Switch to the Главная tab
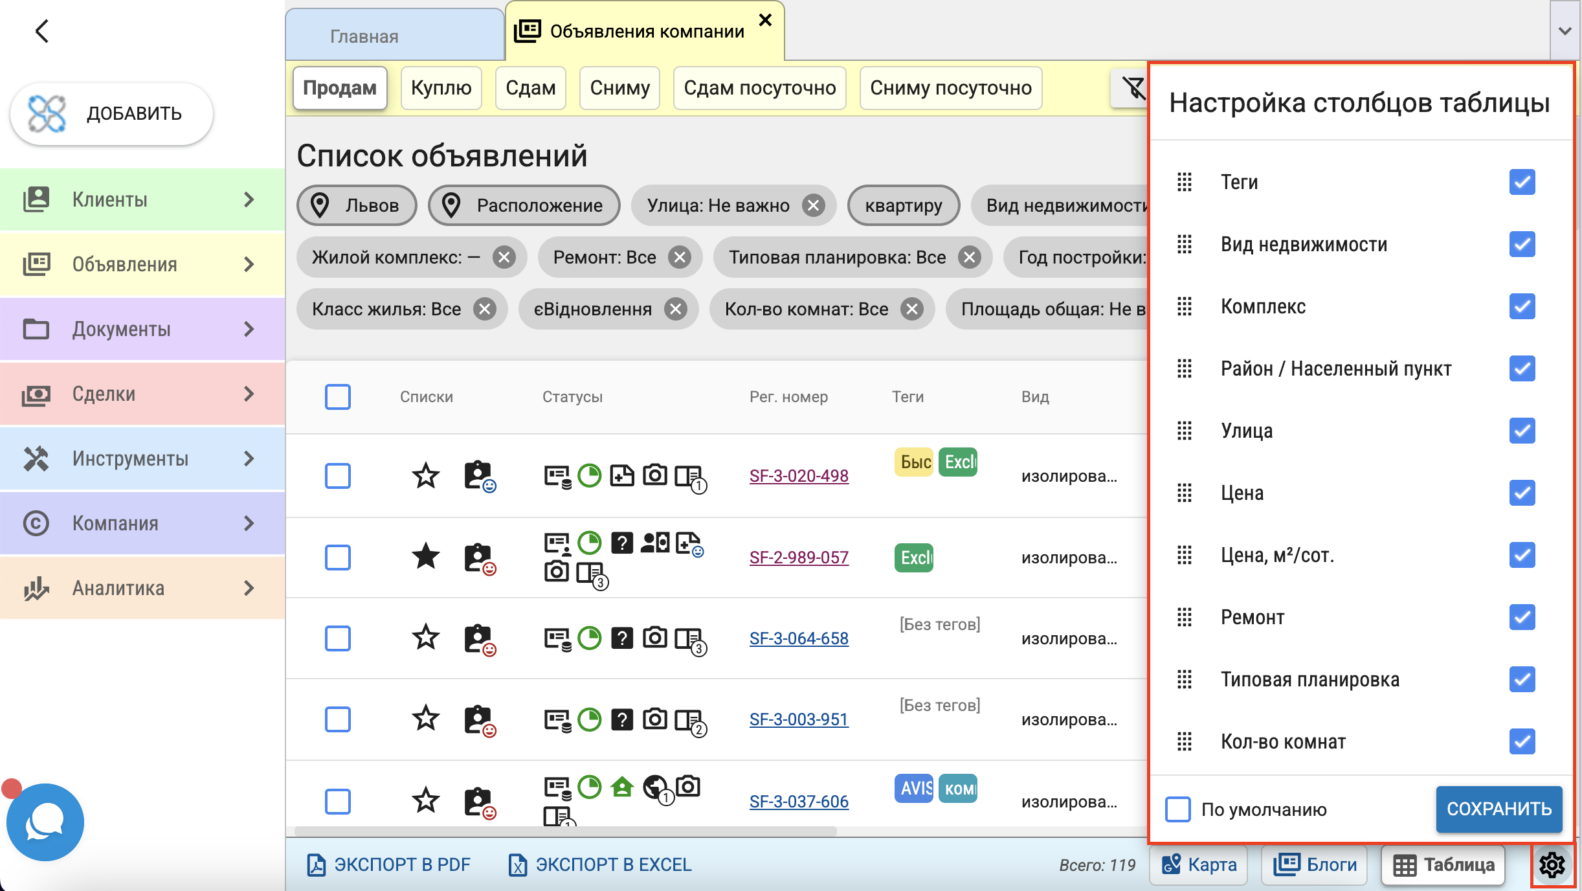Image resolution: width=1582 pixels, height=891 pixels. [x=395, y=35]
